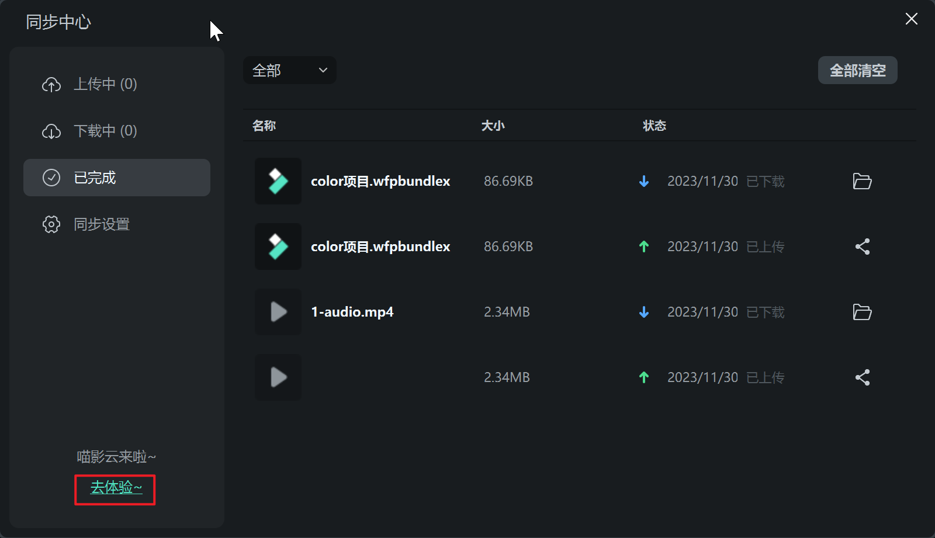The width and height of the screenshot is (935, 538).
Task: Click the download cloud icon in sidebar
Action: click(x=51, y=131)
